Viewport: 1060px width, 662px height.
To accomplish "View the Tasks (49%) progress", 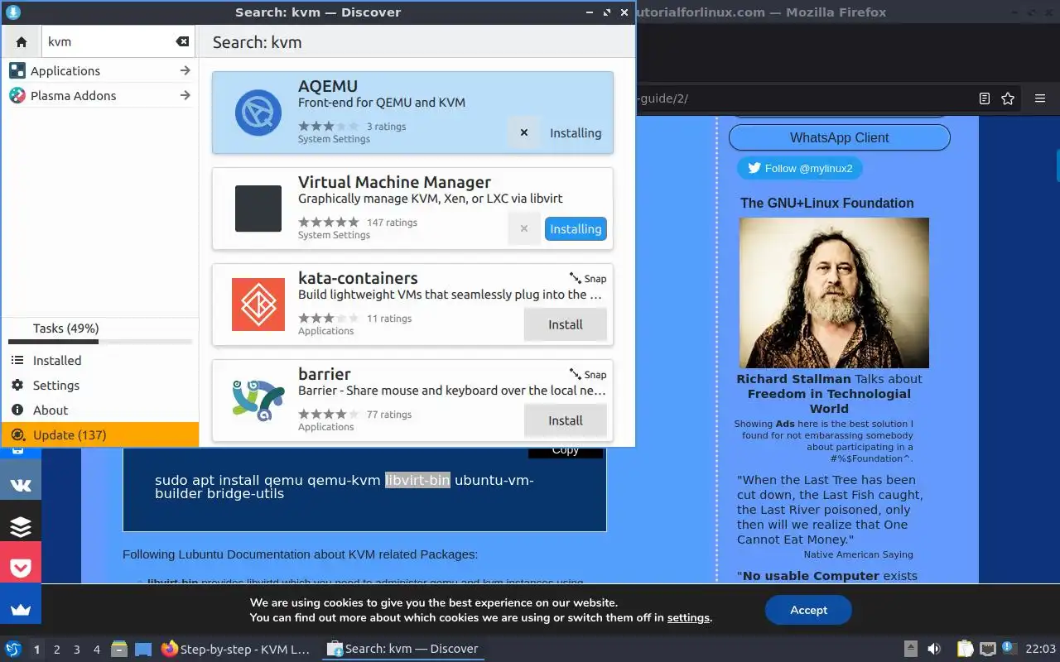I will click(x=100, y=332).
